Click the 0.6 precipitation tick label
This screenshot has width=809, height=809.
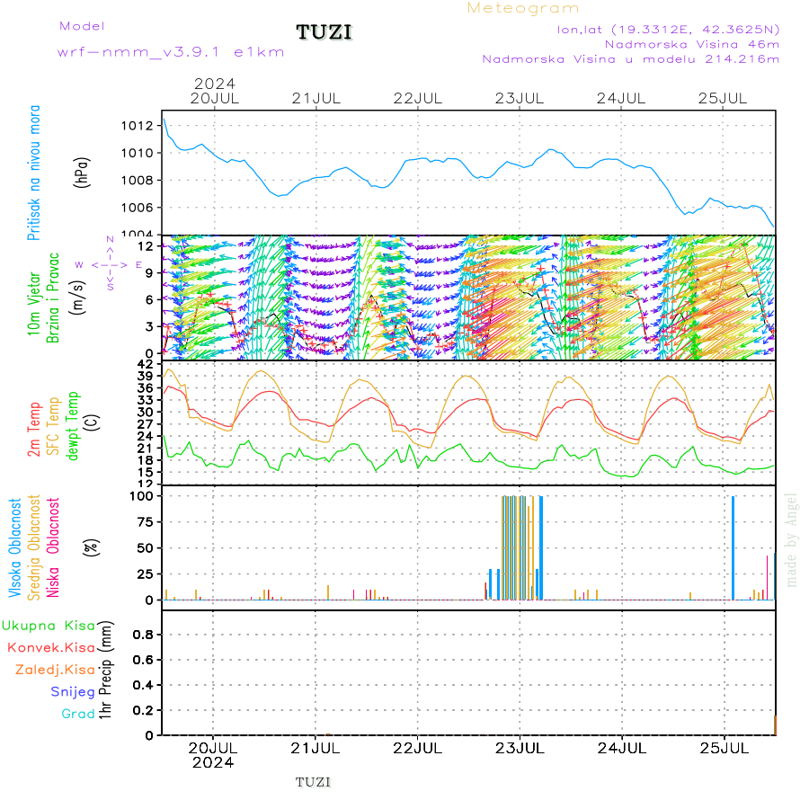click(x=143, y=660)
